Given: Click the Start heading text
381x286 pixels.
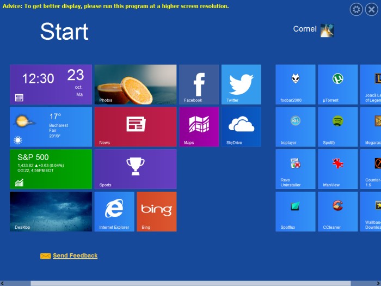Looking at the screenshot, I should click(64, 32).
